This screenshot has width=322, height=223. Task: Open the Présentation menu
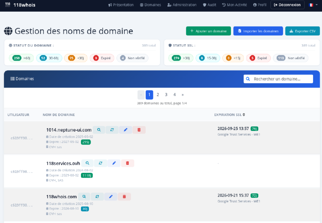tap(121, 5)
